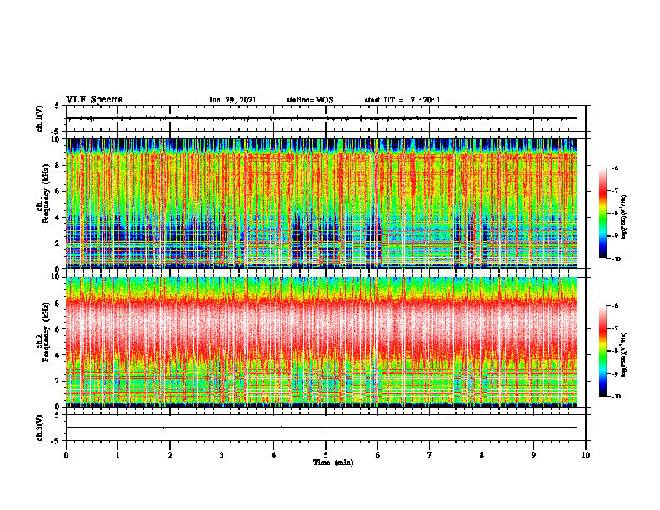Click the ch.1 voltage waveform trace
Viewport: 660px width, 510px height.
[x=322, y=118]
